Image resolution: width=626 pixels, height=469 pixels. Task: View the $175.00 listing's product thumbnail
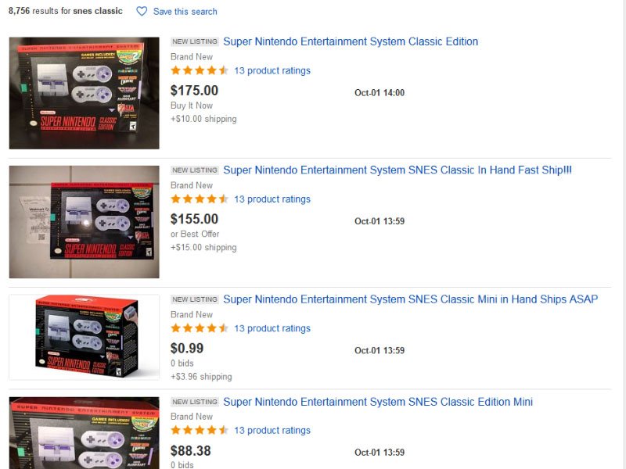click(85, 93)
